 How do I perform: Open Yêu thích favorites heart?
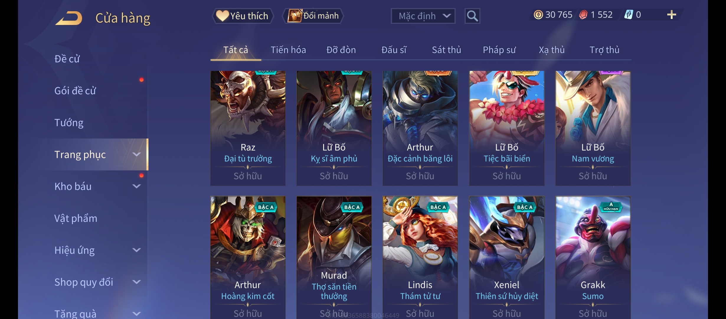click(242, 16)
